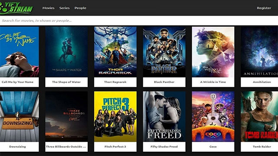
Task: Click the 'Three Billboards Outside ...' title
Action: 66,146
